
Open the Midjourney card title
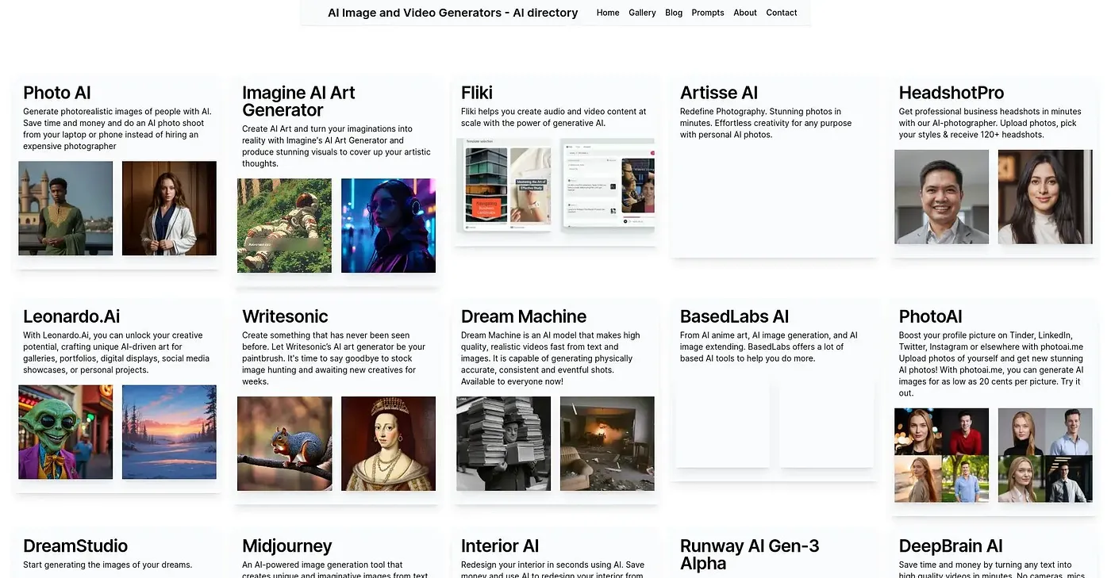[287, 545]
